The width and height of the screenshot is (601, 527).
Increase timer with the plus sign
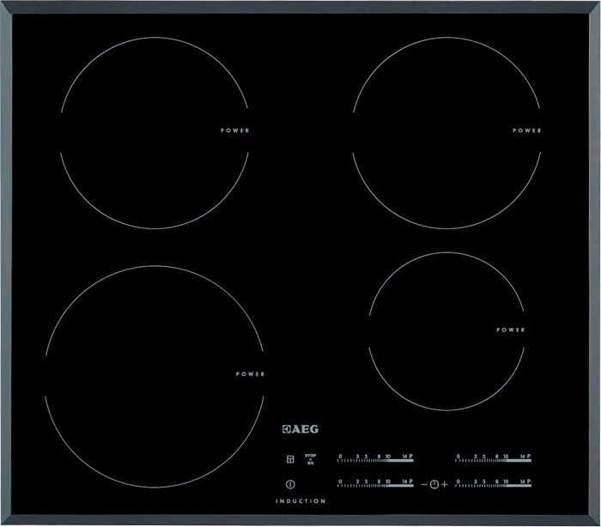click(444, 484)
